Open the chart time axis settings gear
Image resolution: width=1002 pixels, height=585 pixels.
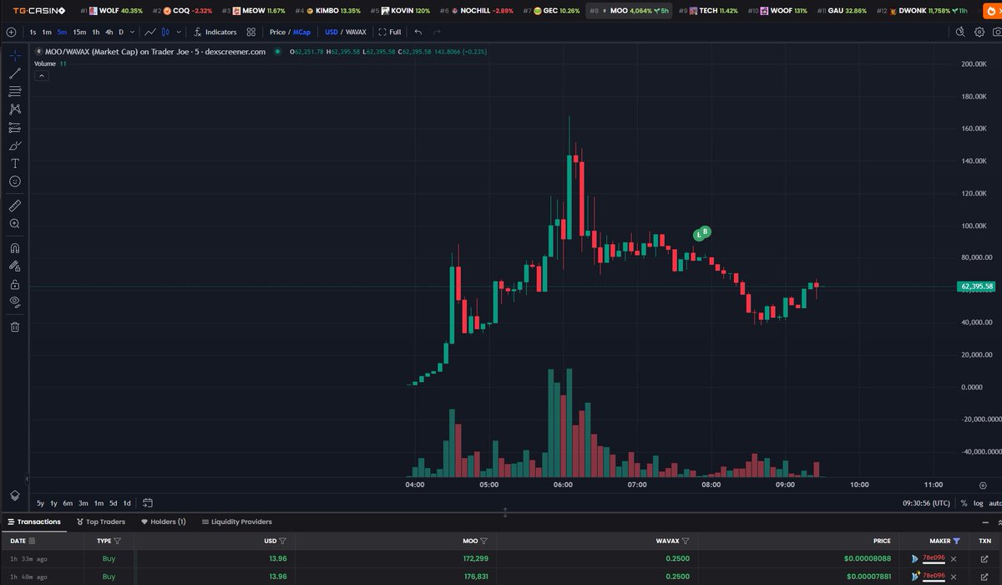tap(982, 485)
